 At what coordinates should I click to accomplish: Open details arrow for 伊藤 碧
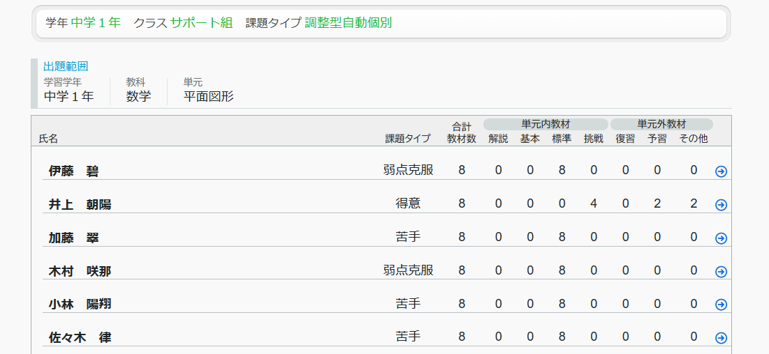(x=721, y=171)
